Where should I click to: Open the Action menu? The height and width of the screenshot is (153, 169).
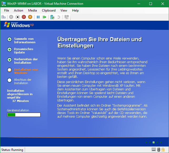(x=18, y=10)
